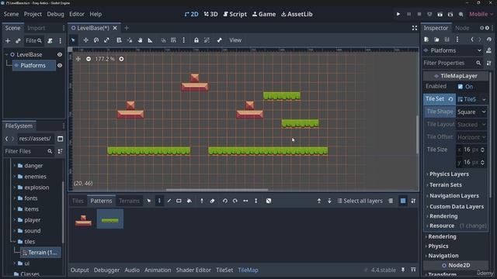
Task: Switch to the Terrains tab
Action: (x=129, y=201)
